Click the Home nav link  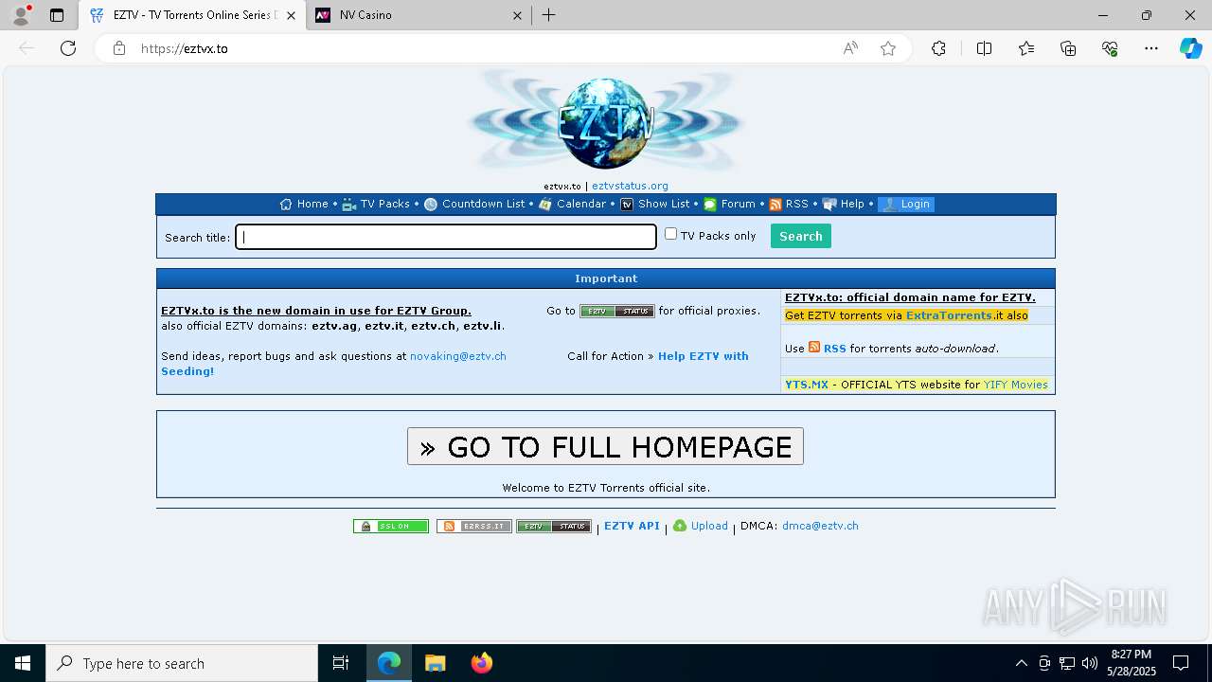(x=304, y=204)
